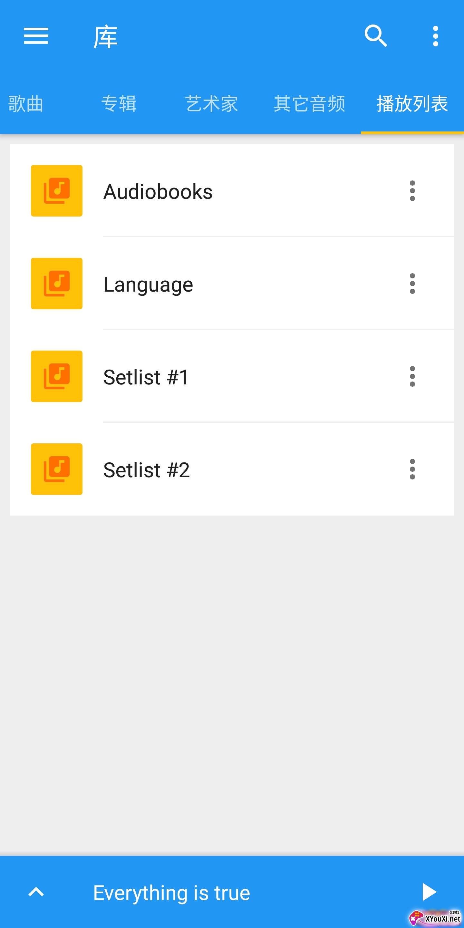Open more options for Setlist #2

pos(412,469)
